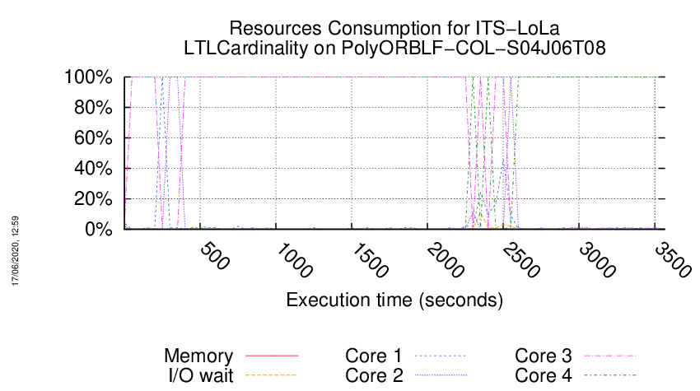This screenshot has width=700, height=391.
Task: Click the Core 3 legend label
Action: click(x=544, y=356)
